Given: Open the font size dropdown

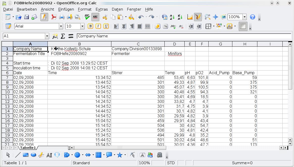Looking at the screenshot, I should (82, 26).
